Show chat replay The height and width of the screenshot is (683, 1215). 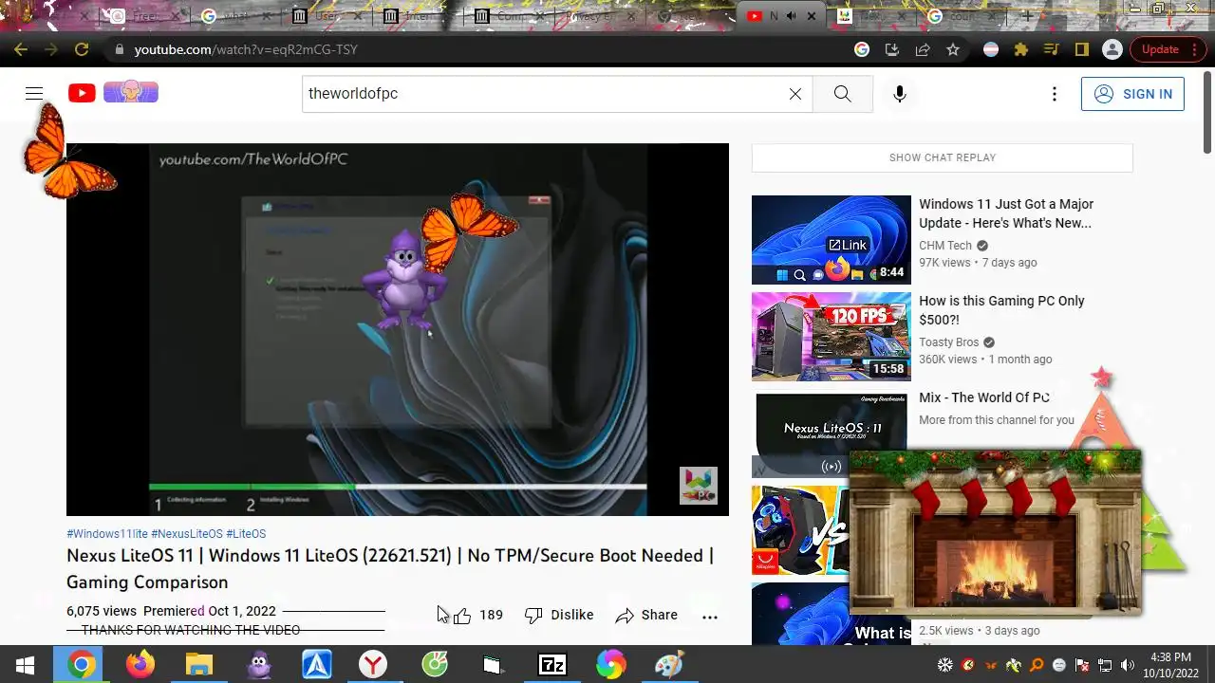coord(943,157)
